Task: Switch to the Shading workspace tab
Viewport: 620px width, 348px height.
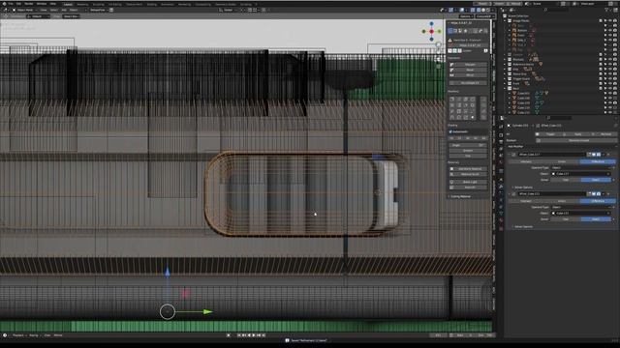Action: tap(152, 4)
